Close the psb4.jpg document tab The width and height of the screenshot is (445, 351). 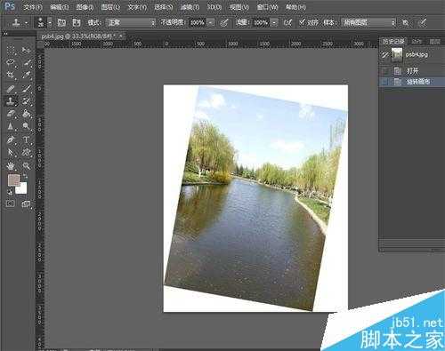121,36
